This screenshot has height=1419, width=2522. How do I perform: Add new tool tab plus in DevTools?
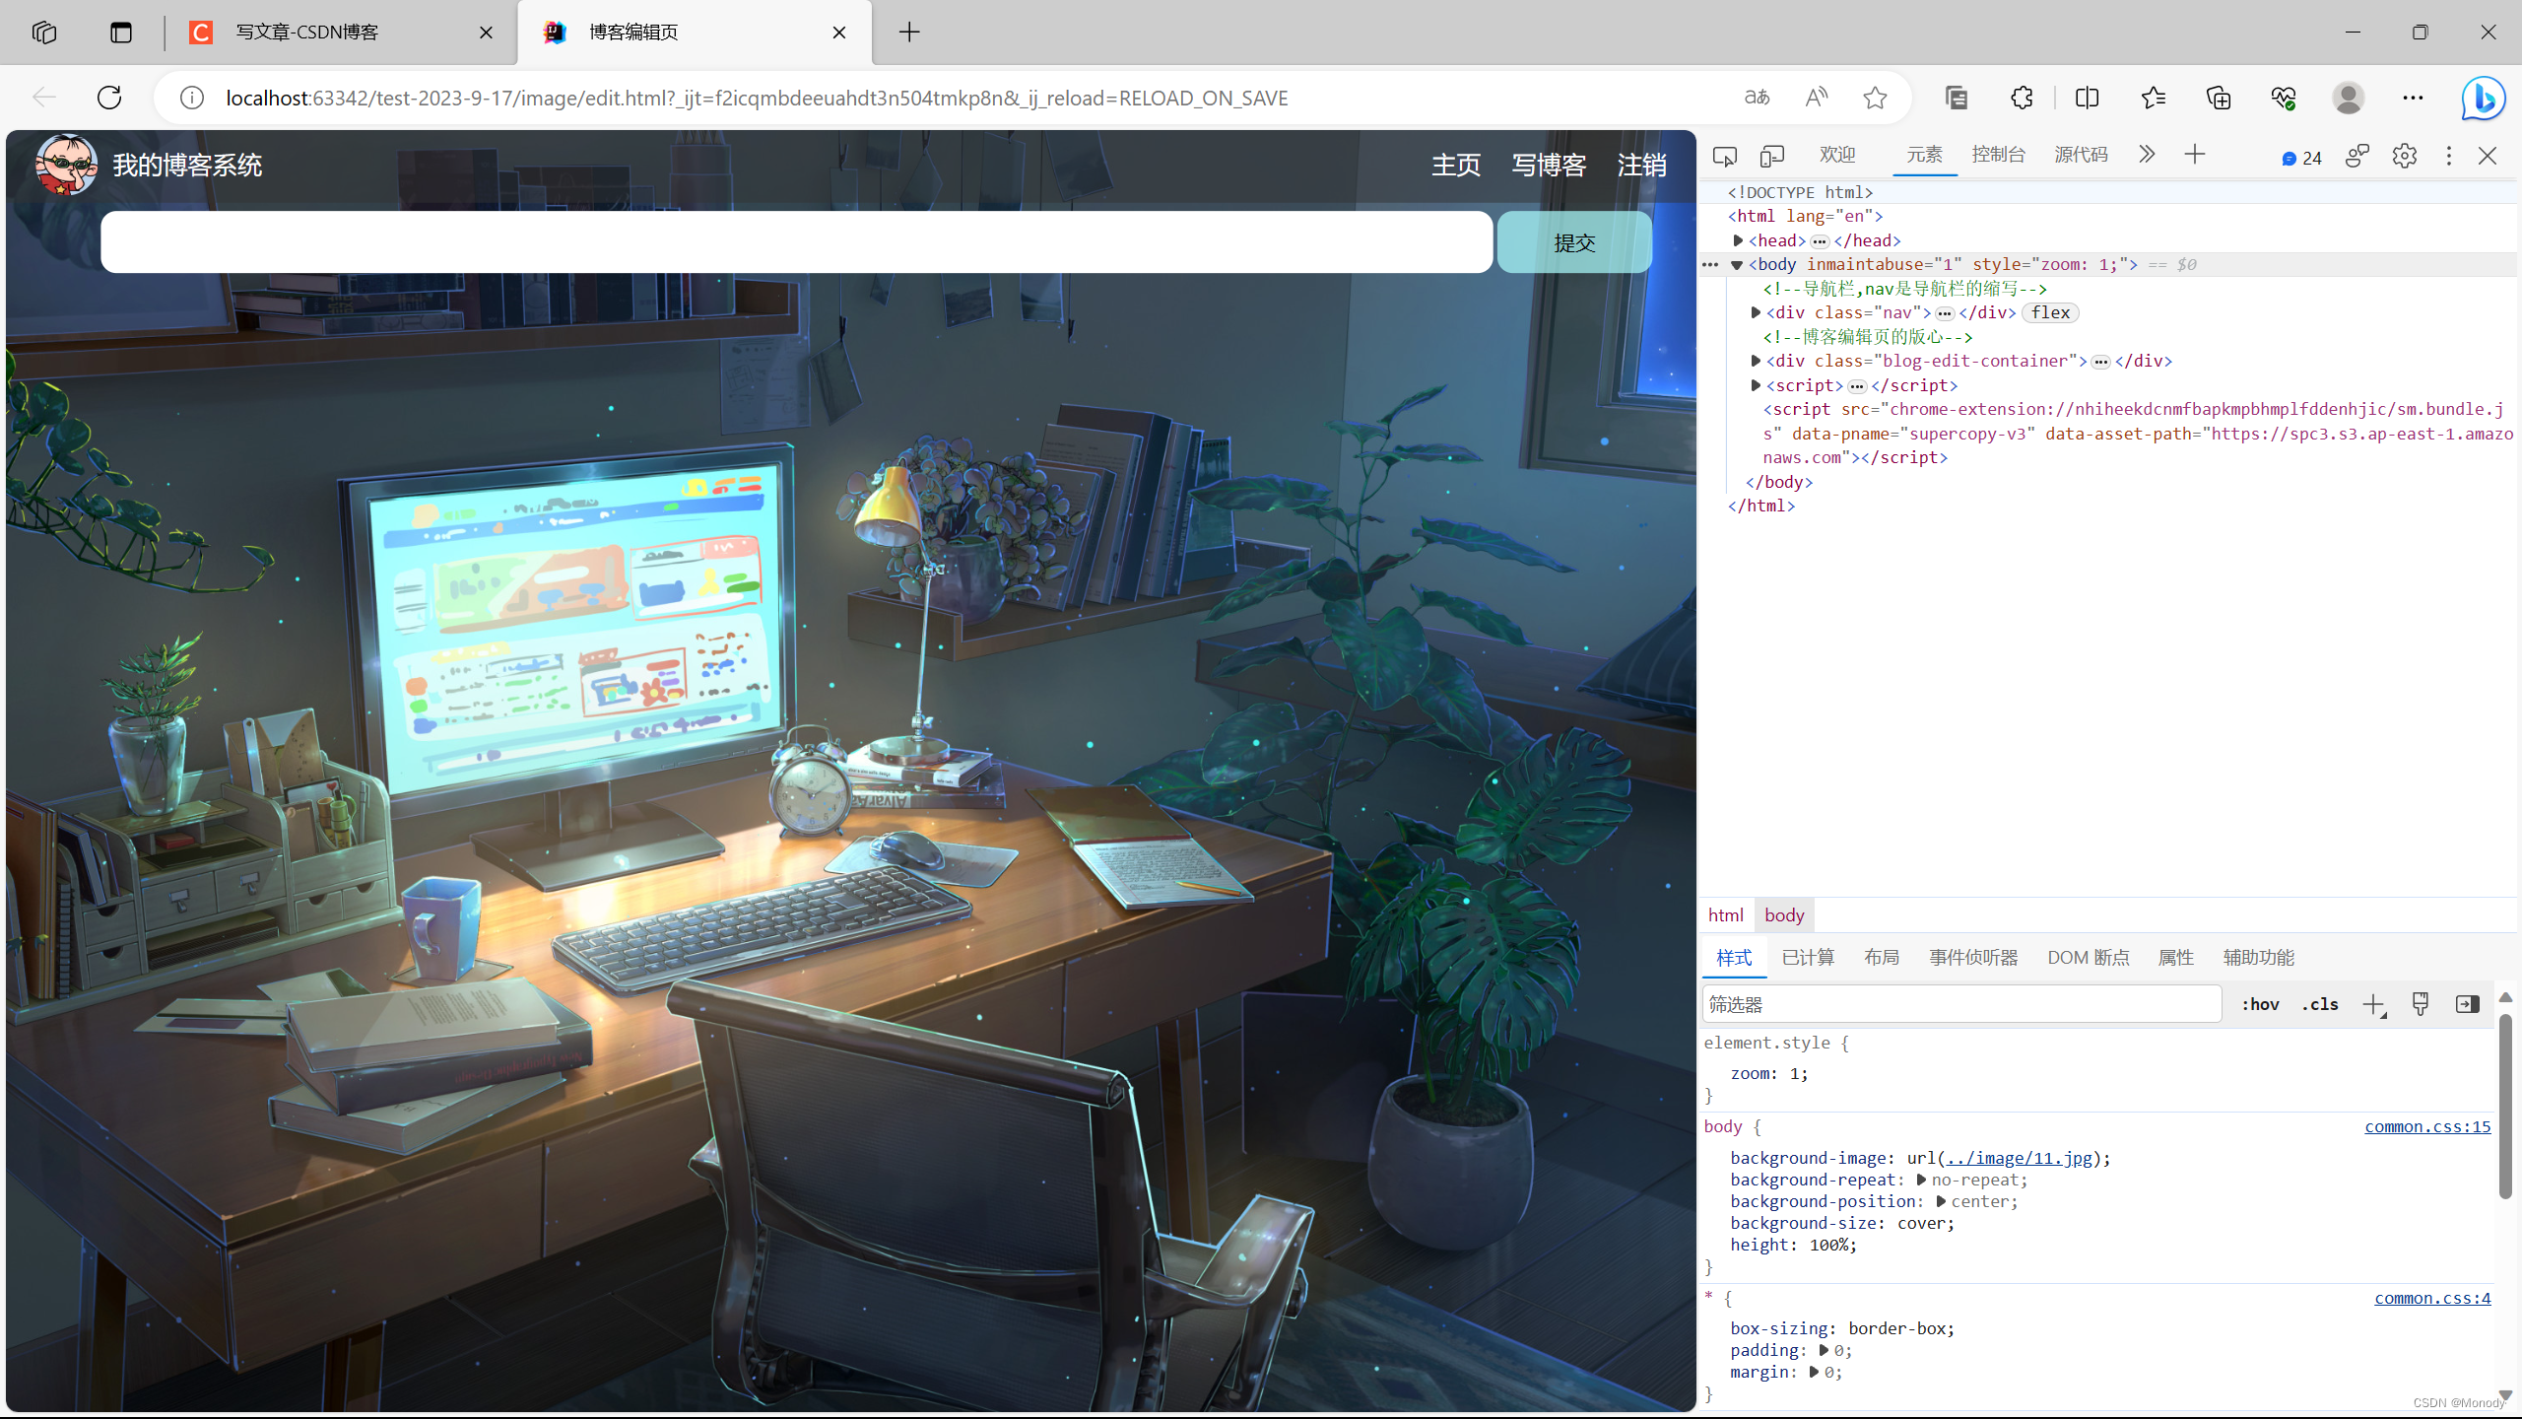pos(2194,155)
